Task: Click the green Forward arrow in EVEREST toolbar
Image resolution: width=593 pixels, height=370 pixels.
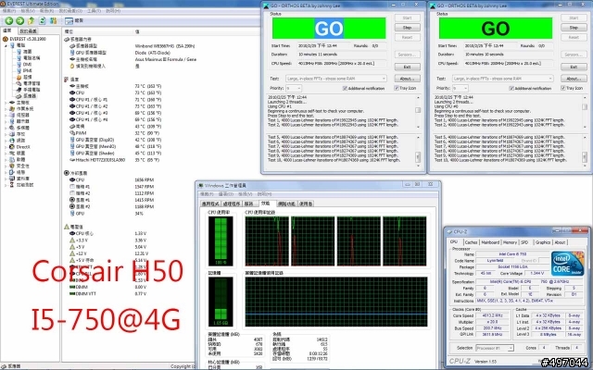Action: 20,20
